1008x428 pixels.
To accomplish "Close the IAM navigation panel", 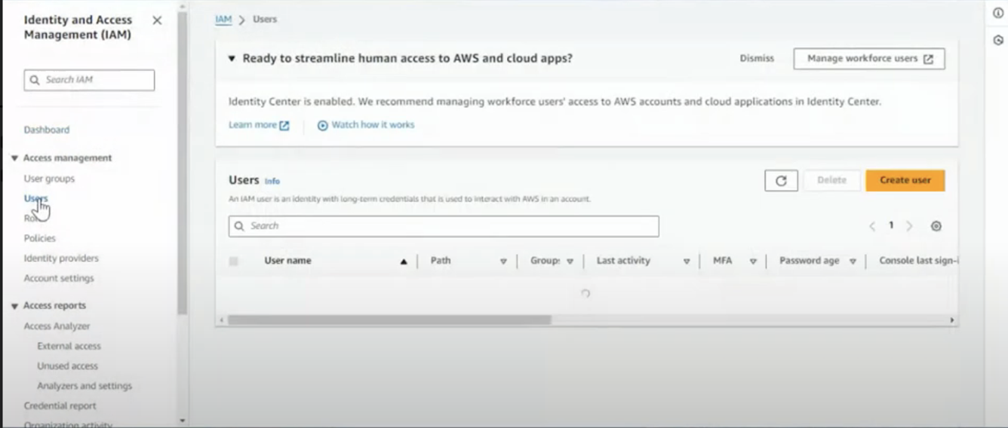I will coord(157,20).
